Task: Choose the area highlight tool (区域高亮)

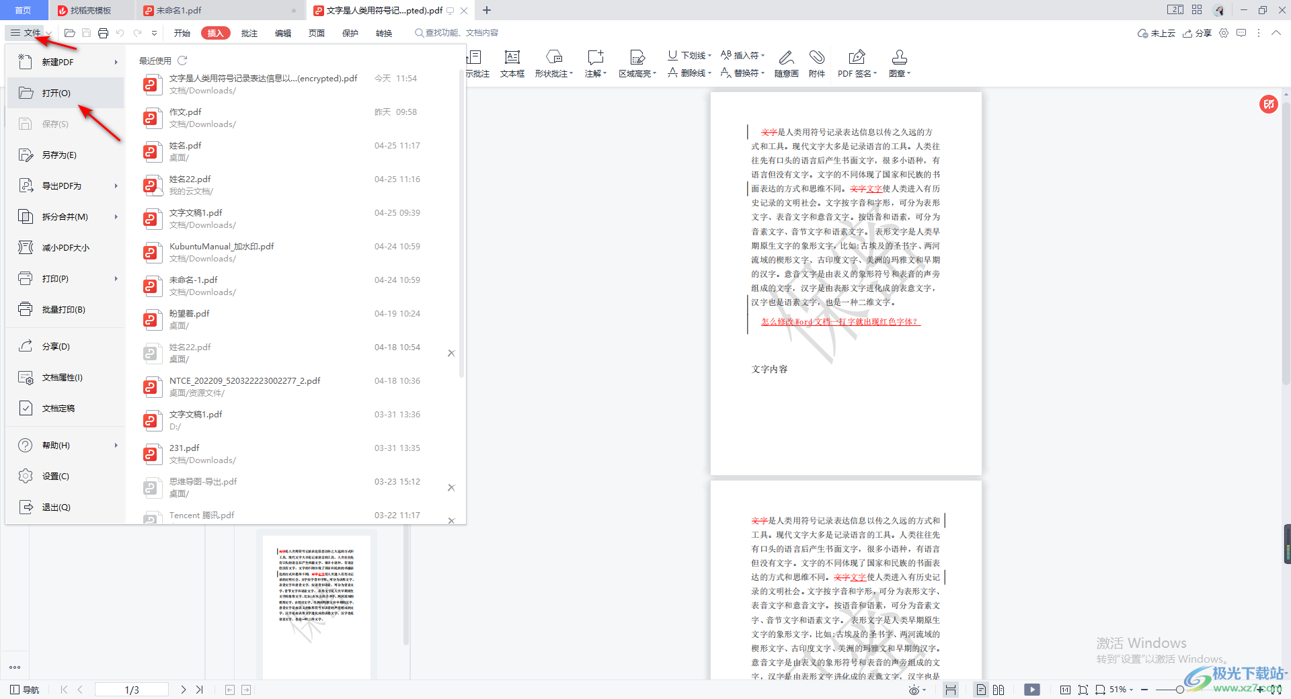Action: tap(637, 64)
